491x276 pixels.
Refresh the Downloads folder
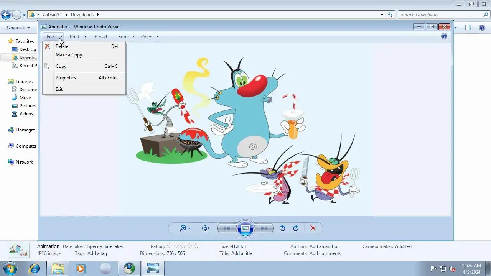(390, 15)
